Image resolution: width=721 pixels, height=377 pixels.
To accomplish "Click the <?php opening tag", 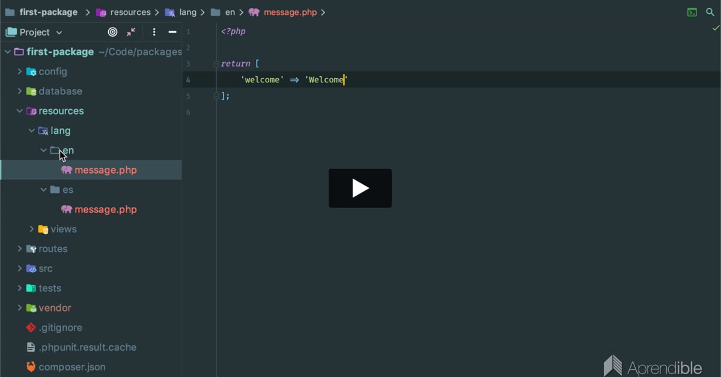I will coord(233,31).
